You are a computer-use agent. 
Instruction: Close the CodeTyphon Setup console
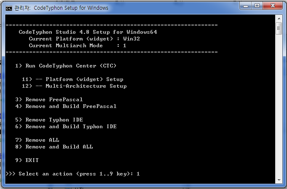273,6
